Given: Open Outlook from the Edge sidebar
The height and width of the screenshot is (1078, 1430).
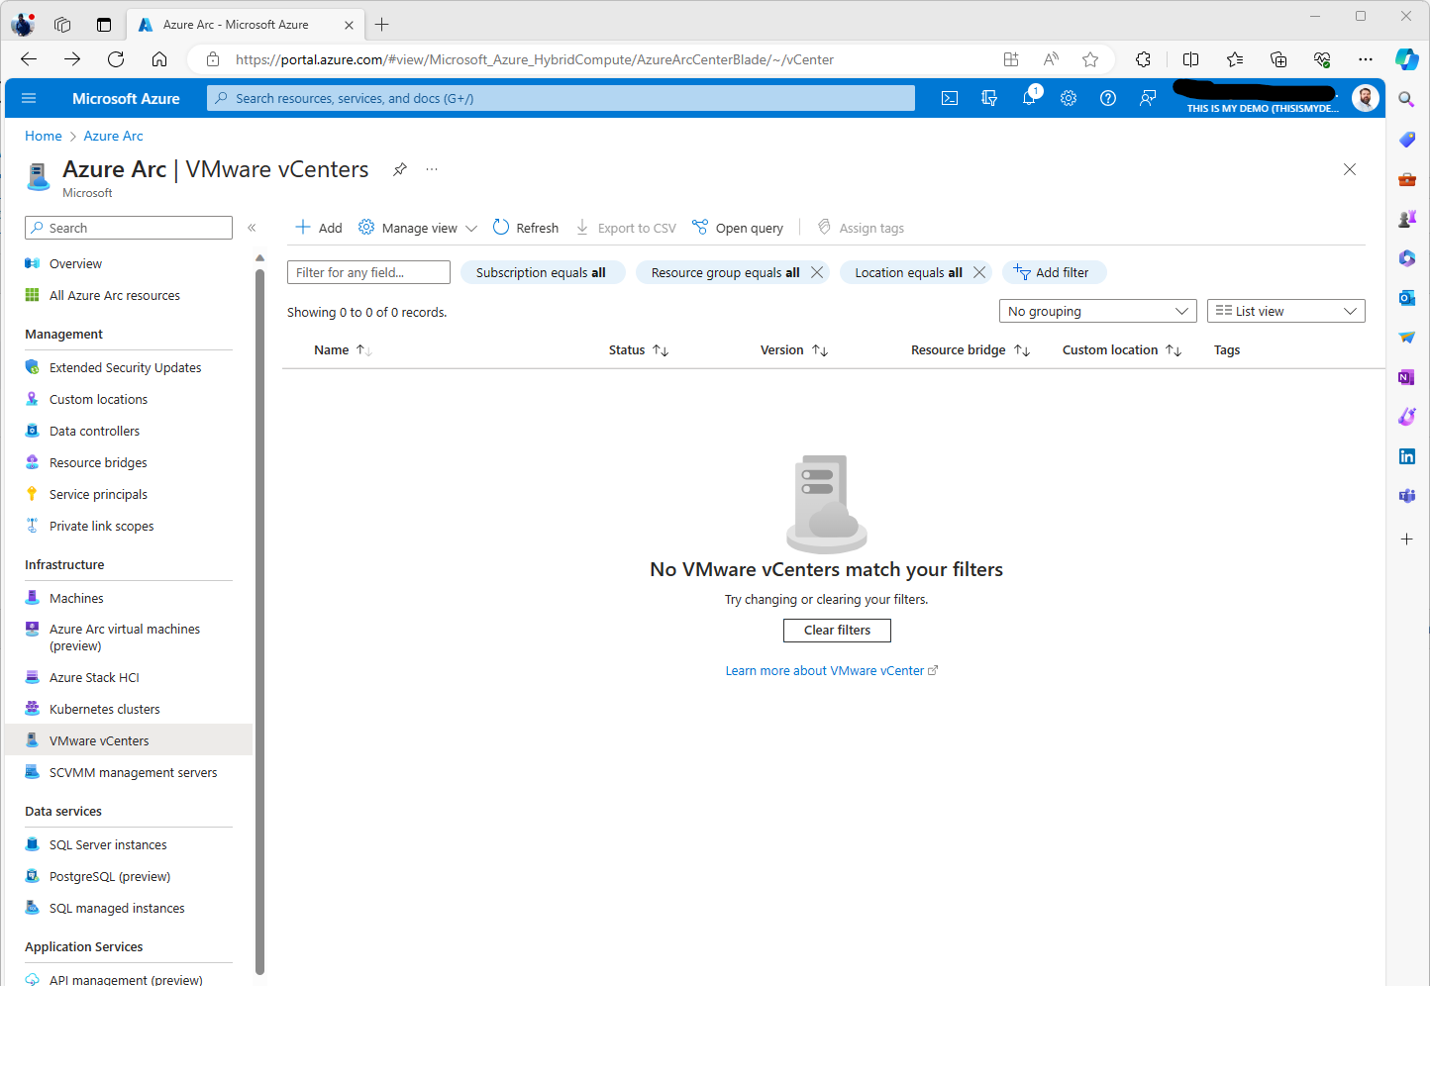Looking at the screenshot, I should pyautogui.click(x=1406, y=297).
